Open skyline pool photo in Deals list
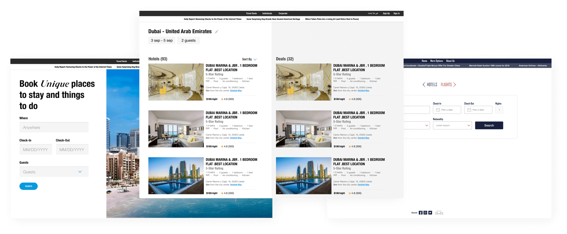 pos(304,176)
